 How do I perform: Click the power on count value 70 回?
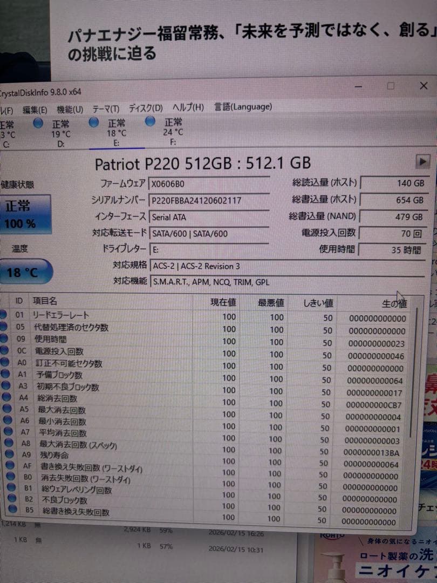[392, 234]
